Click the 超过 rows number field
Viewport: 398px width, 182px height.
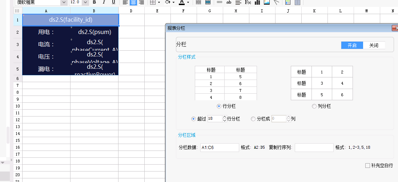tap(215, 119)
